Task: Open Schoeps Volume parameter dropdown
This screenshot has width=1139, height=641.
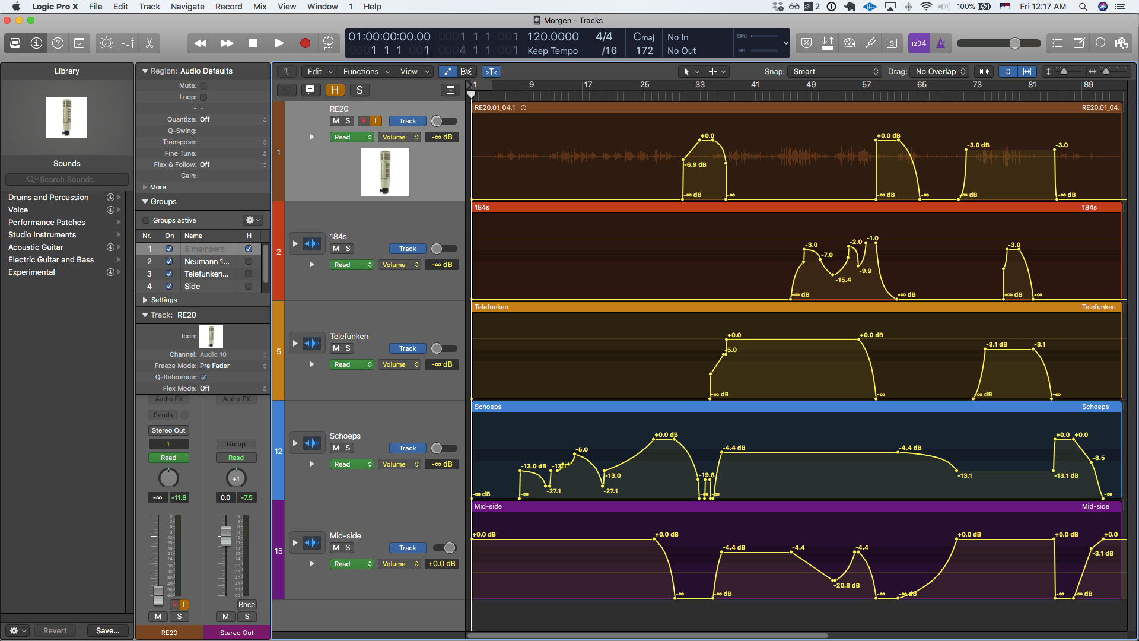Action: coord(400,464)
